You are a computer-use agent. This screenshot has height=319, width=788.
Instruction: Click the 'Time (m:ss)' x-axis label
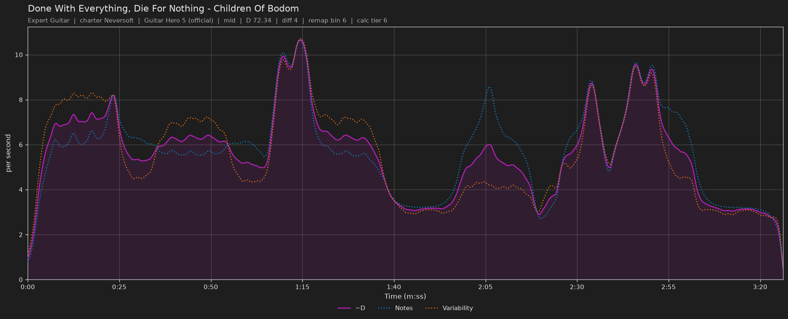(405, 296)
